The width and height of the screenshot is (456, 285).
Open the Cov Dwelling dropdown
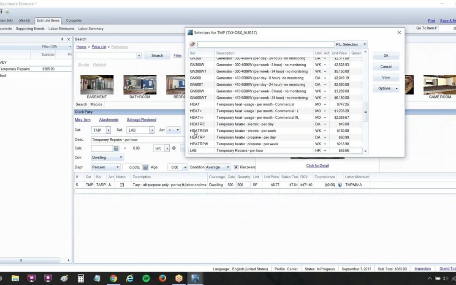coord(121,157)
